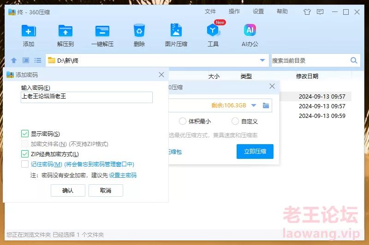The width and height of the screenshot is (369, 245).
Task: Click the password input field
Action: pyautogui.click(x=87, y=97)
